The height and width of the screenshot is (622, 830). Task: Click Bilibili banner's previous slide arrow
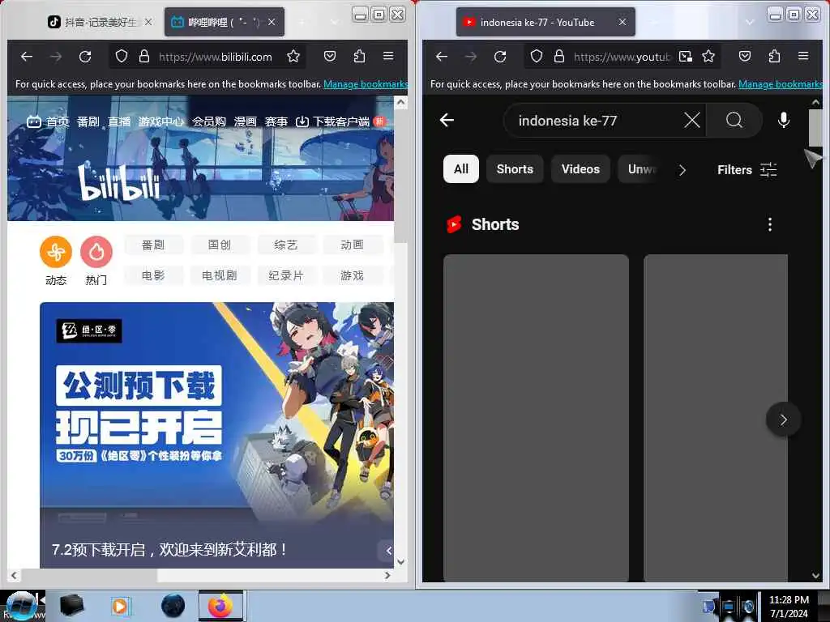coord(388,551)
